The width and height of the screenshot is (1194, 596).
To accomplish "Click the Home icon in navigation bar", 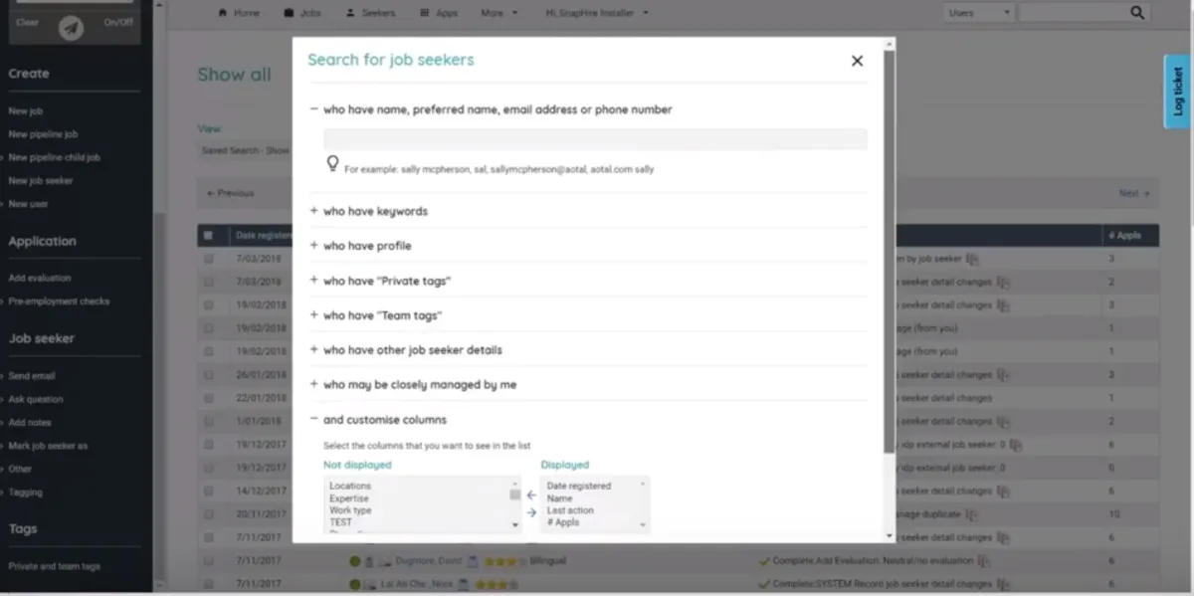I will 223,13.
